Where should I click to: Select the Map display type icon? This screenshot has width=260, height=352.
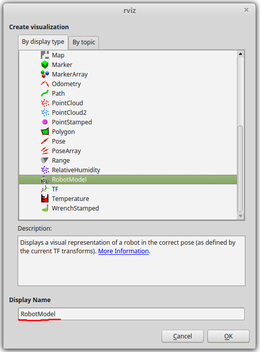(x=45, y=55)
